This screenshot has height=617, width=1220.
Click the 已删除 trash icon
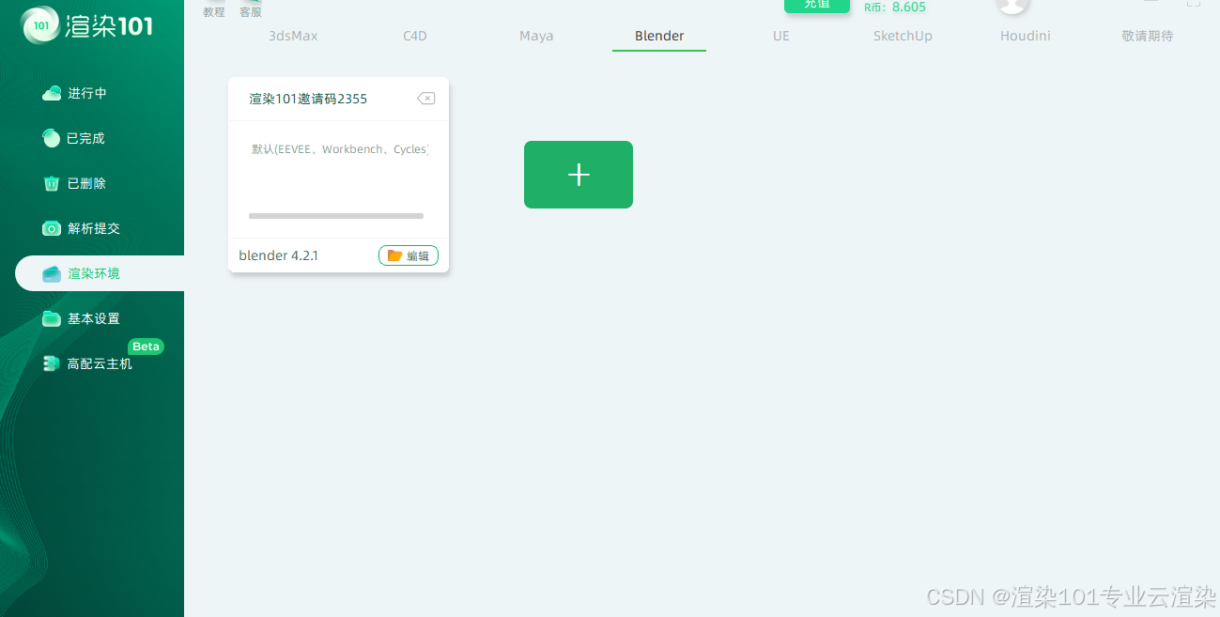[x=52, y=183]
